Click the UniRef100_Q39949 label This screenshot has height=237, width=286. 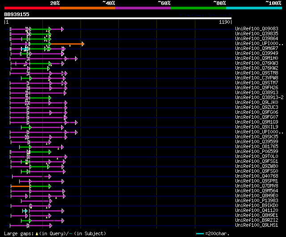click(257, 54)
